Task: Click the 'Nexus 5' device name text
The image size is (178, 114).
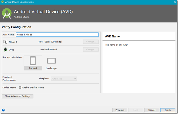Action: coord(13,42)
